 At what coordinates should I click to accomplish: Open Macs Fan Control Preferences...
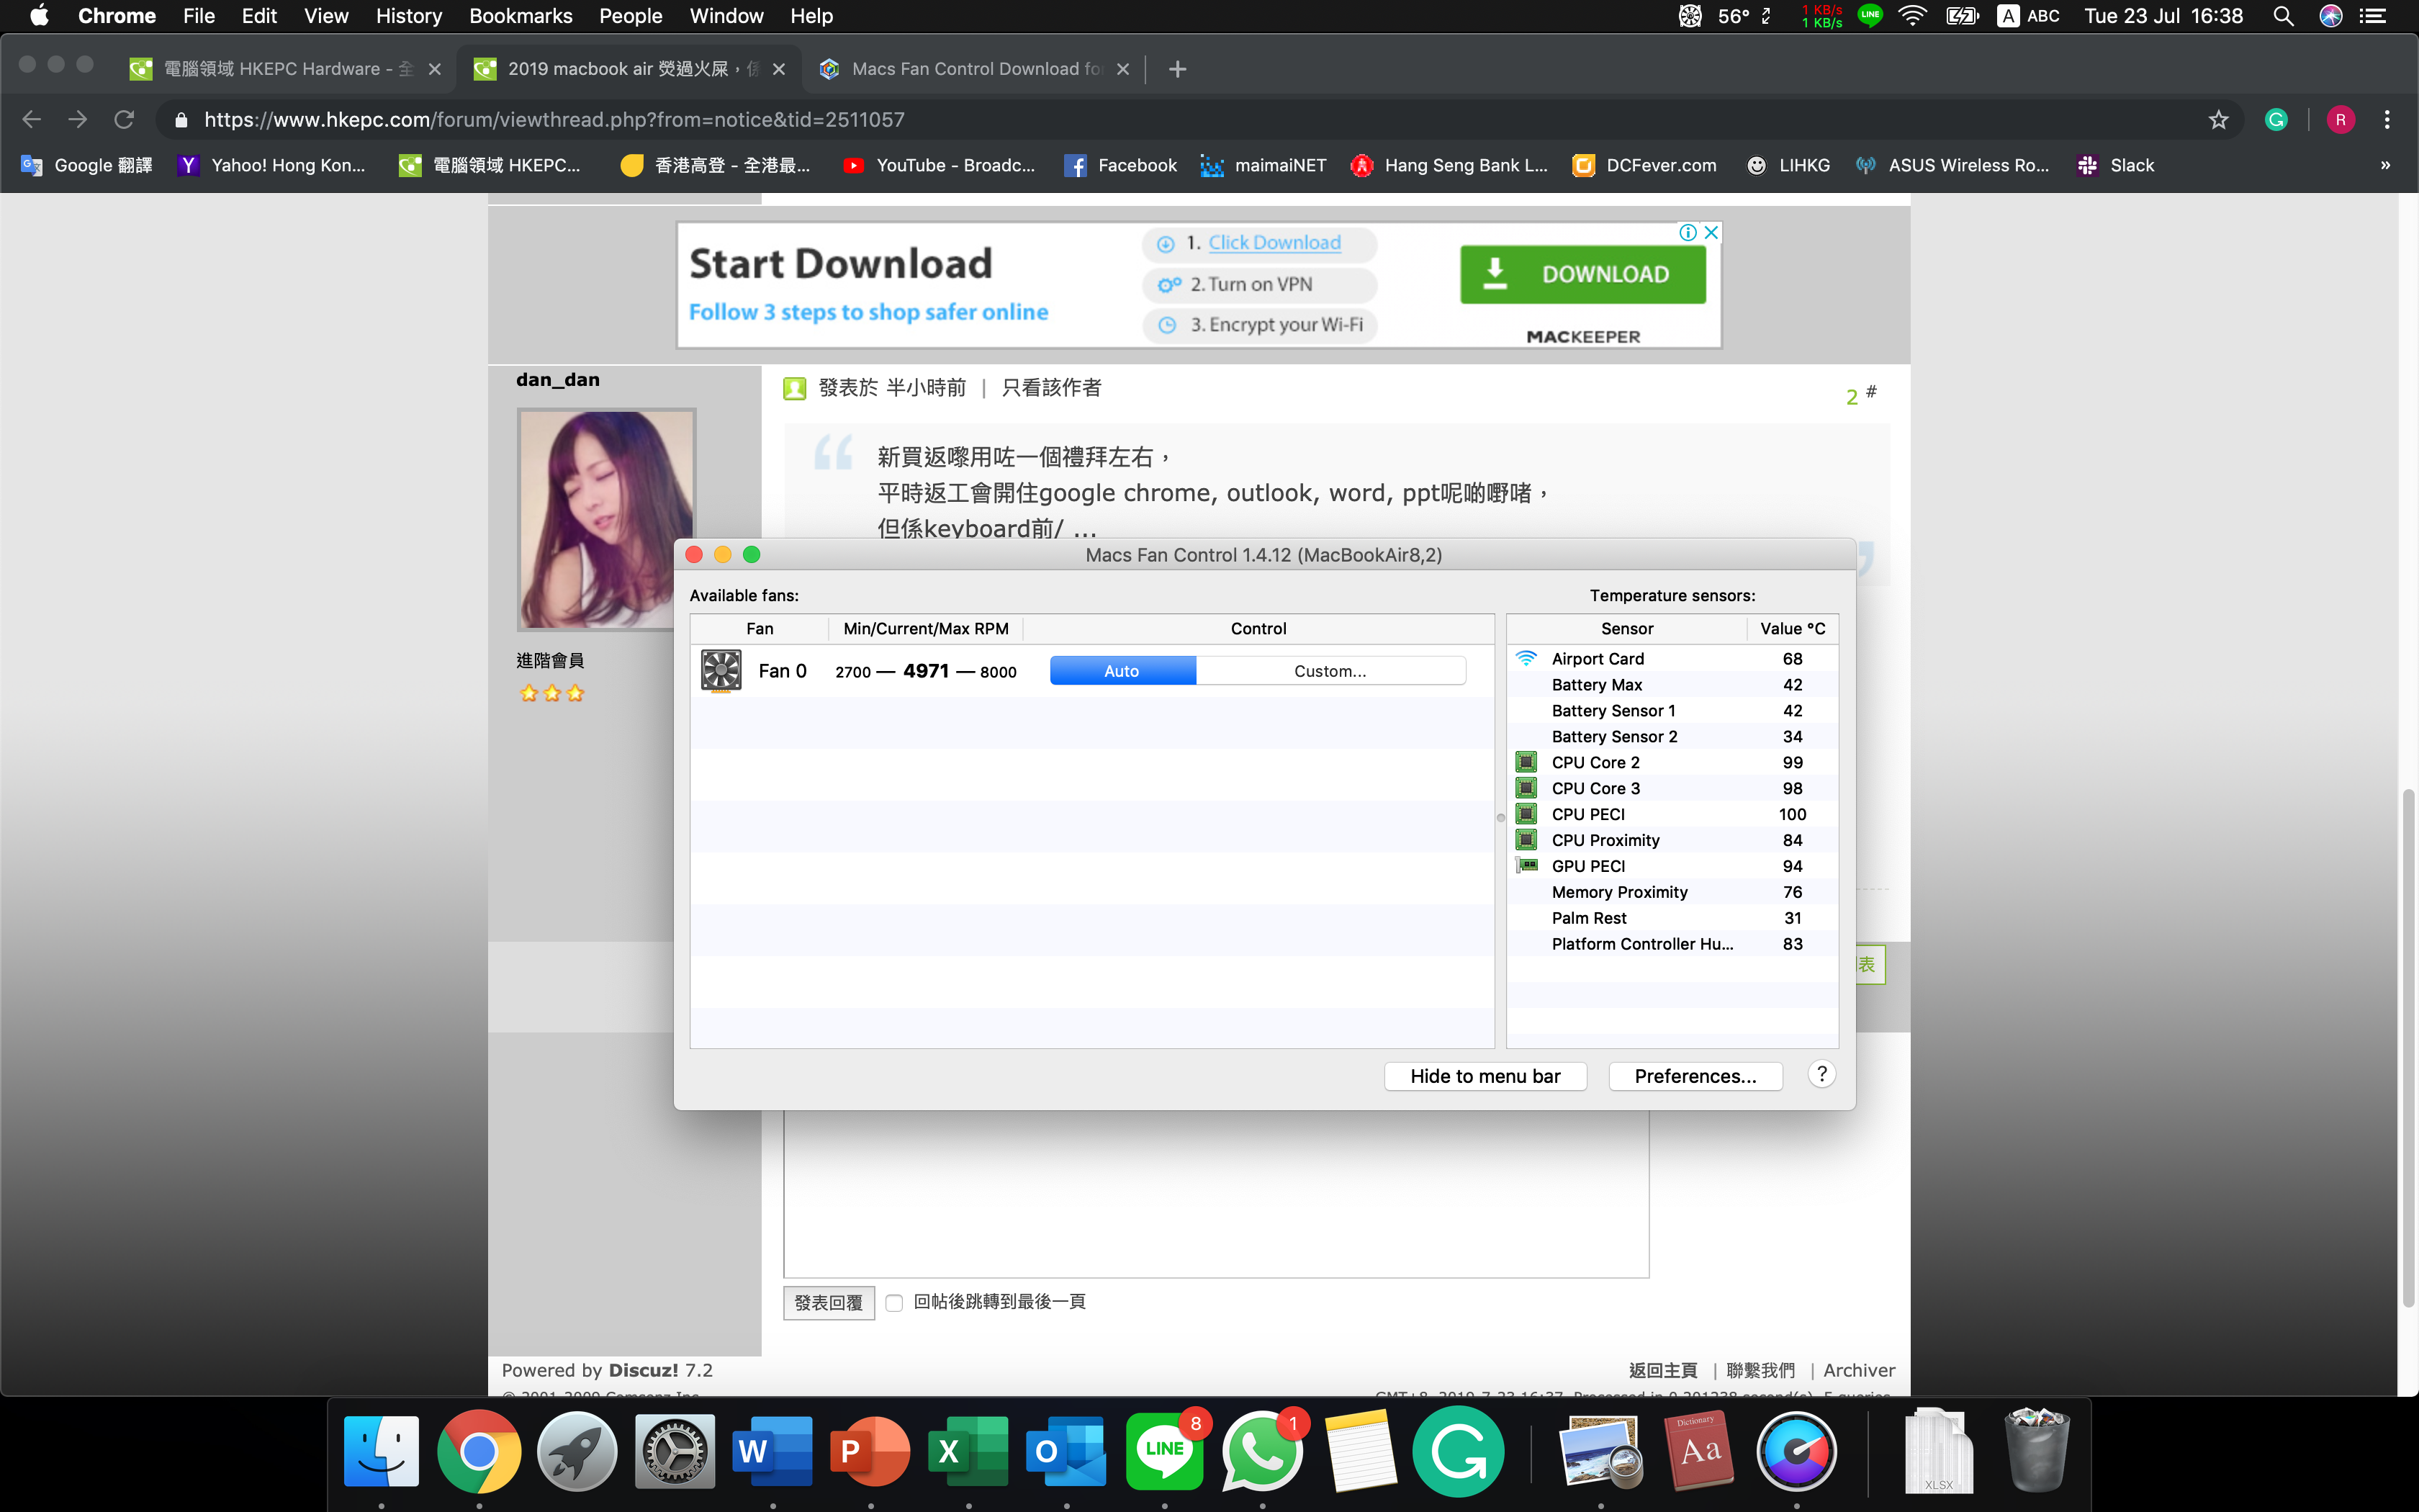(1694, 1076)
